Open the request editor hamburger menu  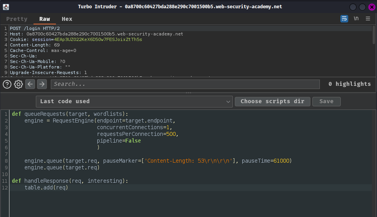368,19
